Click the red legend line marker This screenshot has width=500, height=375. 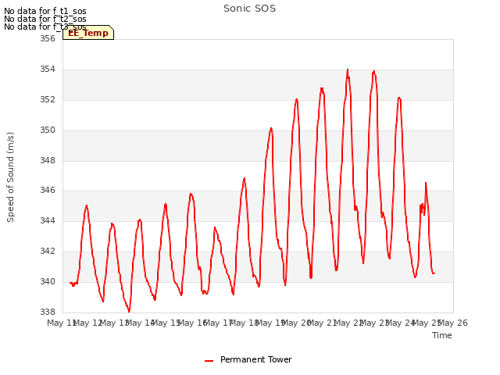click(x=209, y=361)
